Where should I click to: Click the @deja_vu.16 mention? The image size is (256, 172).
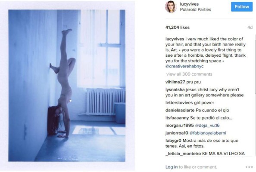point(207,126)
